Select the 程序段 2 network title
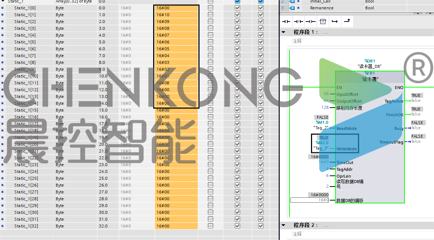This screenshot has height=240, width=434. click(x=306, y=225)
